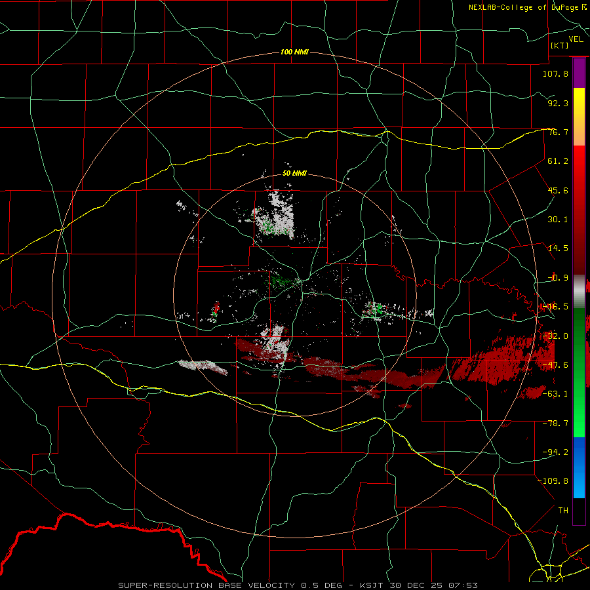
Task: Click the purple segment of the velocity color bar
Action: coord(579,73)
